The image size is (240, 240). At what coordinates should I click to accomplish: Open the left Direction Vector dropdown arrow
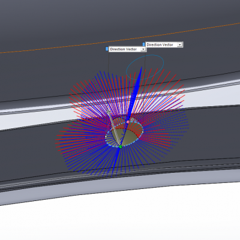[143, 49]
